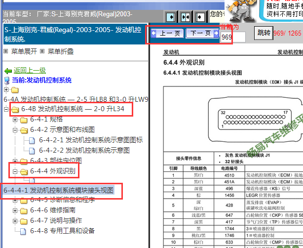The width and height of the screenshot is (303, 248).
Task: Click 返回上一级 link
Action: click(x=30, y=70)
